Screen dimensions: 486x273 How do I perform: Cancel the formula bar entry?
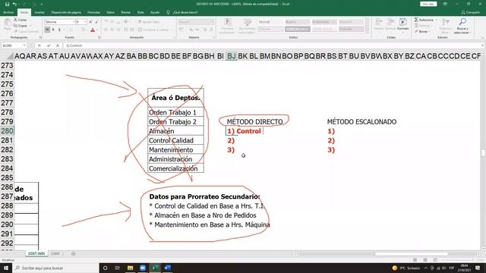pos(39,45)
